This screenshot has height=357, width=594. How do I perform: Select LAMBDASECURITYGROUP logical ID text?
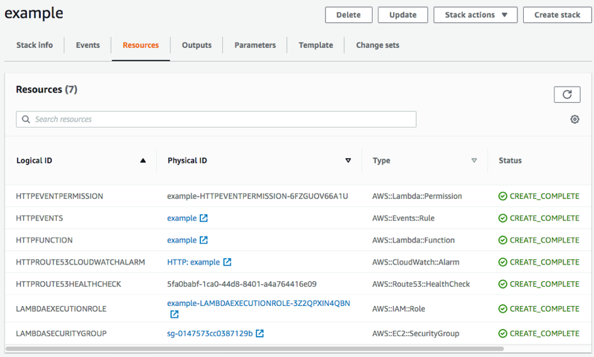[x=61, y=333]
